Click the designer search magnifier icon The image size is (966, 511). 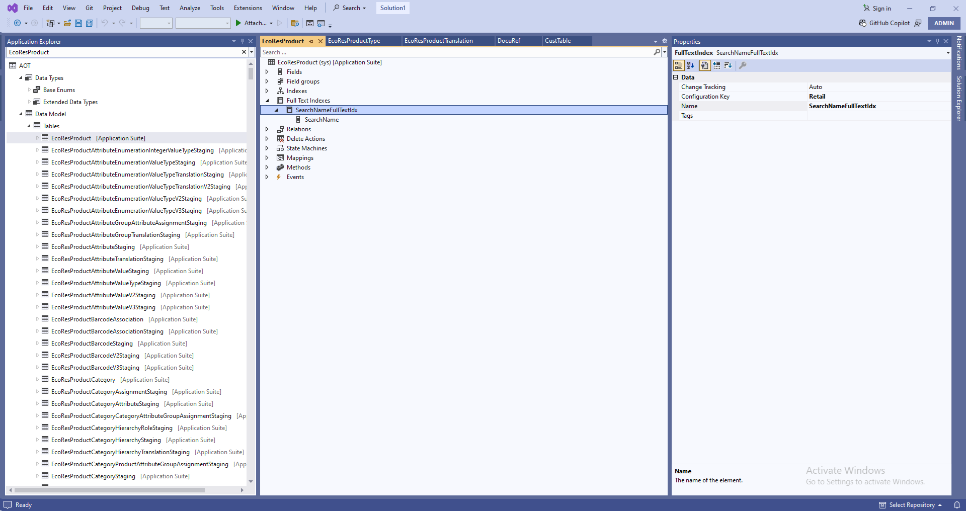[x=657, y=52]
